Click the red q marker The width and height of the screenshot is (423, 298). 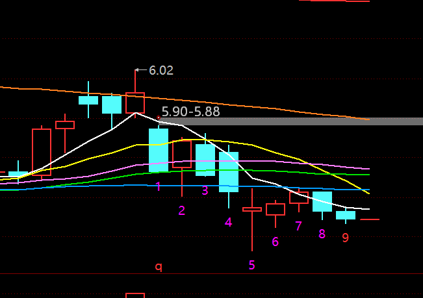click(159, 266)
